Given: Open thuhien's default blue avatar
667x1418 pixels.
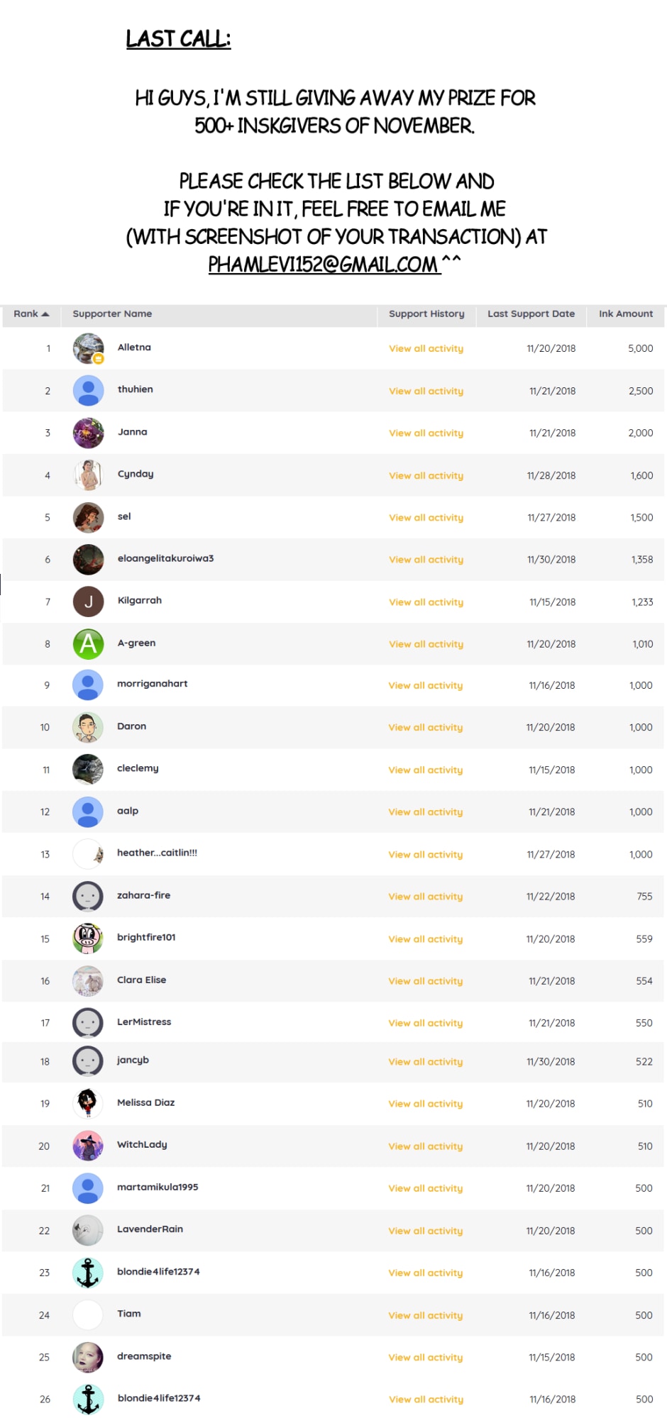Looking at the screenshot, I should click(x=88, y=391).
